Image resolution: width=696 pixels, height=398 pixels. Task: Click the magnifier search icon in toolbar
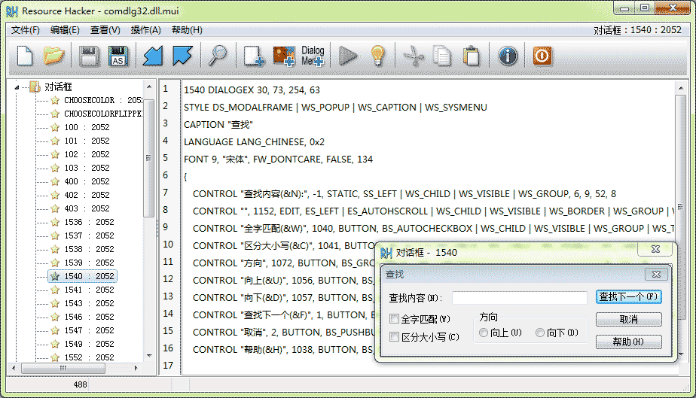[x=218, y=56]
